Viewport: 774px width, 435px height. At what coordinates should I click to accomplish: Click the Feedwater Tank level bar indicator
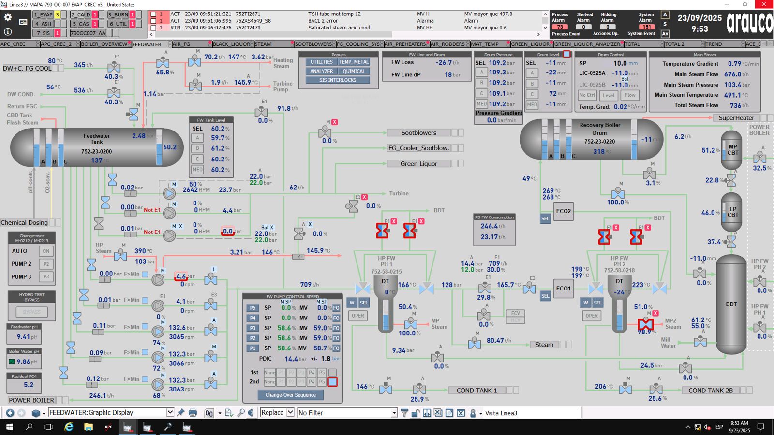coord(159,147)
